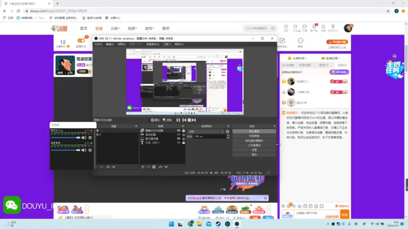The image size is (408, 229).
Task: Click the 更多 ellipsis icon
Action: click(x=300, y=41)
